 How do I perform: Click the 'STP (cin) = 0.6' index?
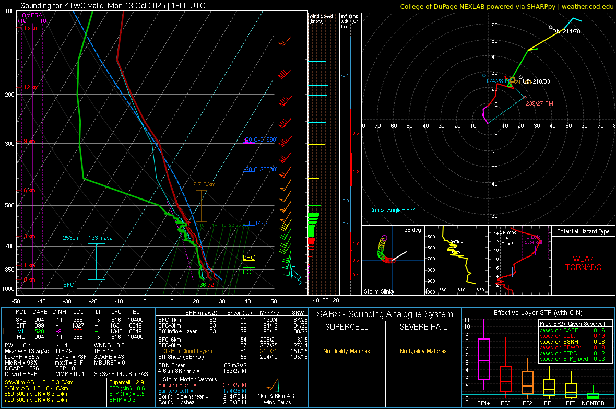pos(127,388)
